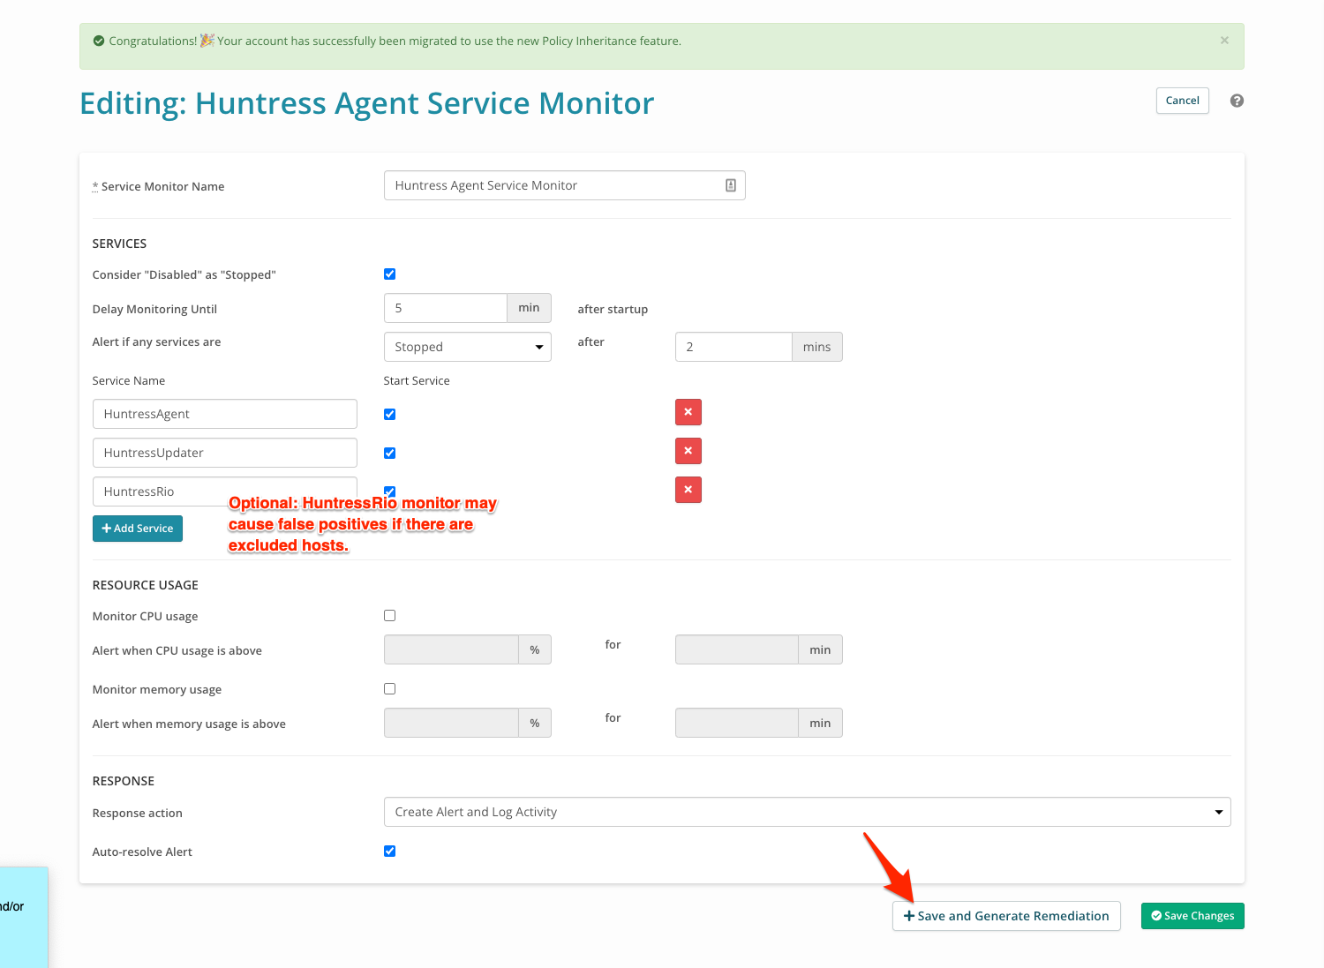Click the checkmark icon on Save Changes

click(x=1156, y=916)
